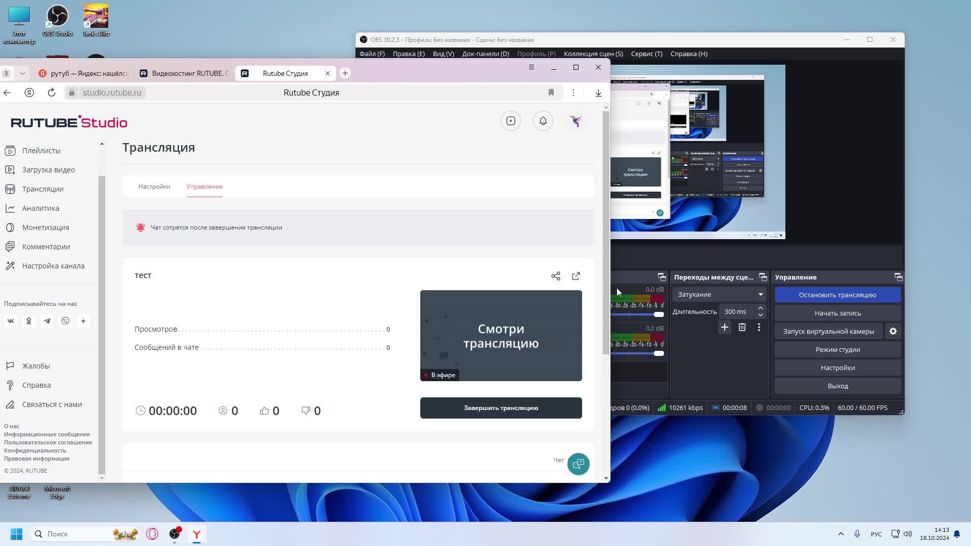Open browser downloads
The height and width of the screenshot is (546, 971).
pyautogui.click(x=598, y=93)
